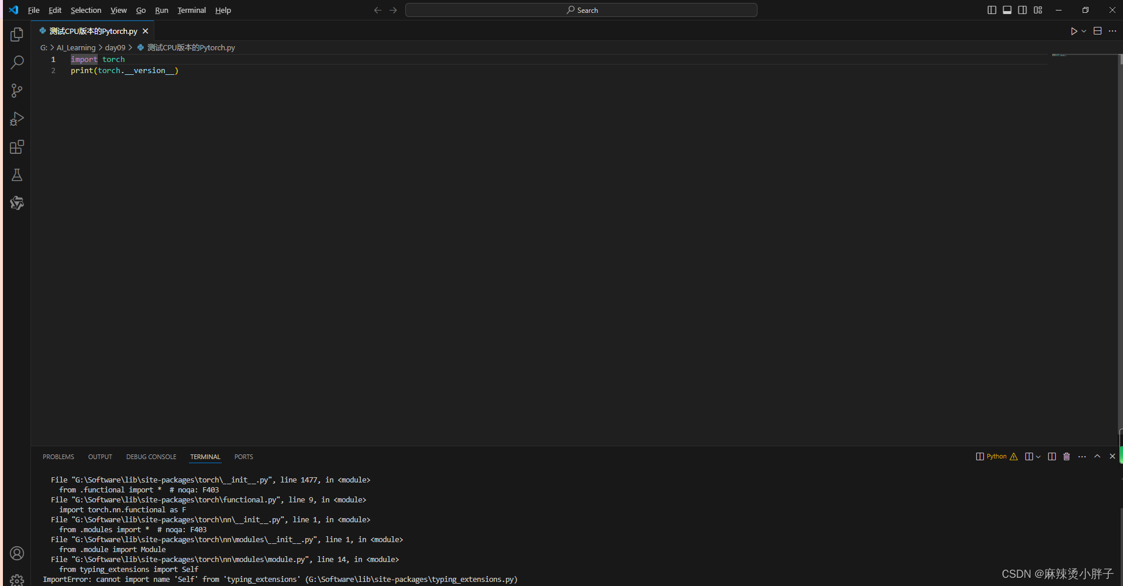Open the Extensions view
This screenshot has height=586, width=1123.
17,147
